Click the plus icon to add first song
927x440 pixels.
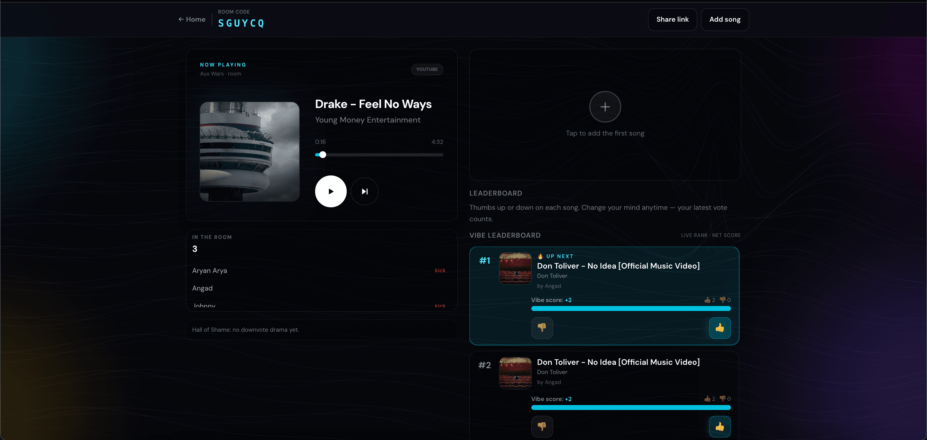(x=605, y=107)
